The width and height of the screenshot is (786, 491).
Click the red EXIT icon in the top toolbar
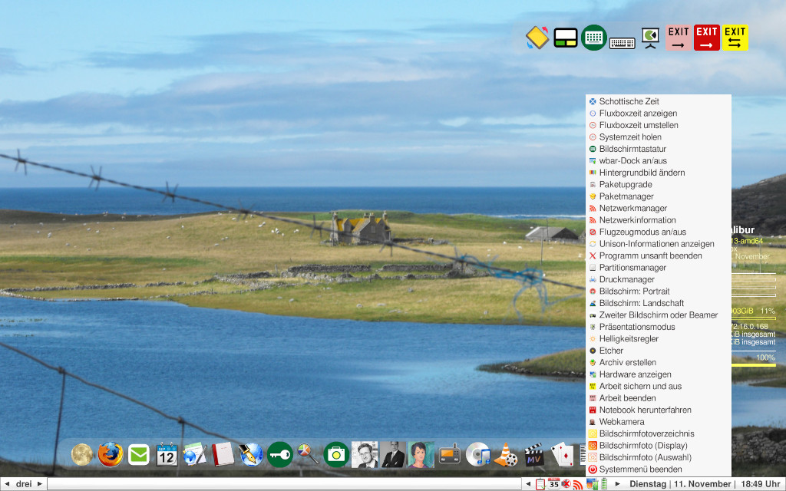coord(706,36)
